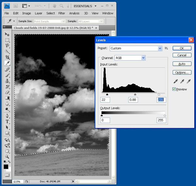Select the Clone Stamp tool

coord(7,81)
